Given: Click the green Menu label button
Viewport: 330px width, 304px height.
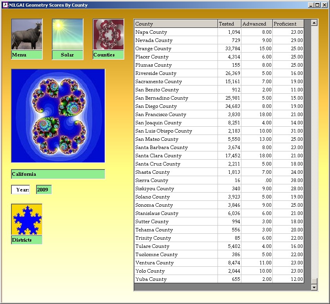Looking at the screenshot, I should (x=27, y=55).
